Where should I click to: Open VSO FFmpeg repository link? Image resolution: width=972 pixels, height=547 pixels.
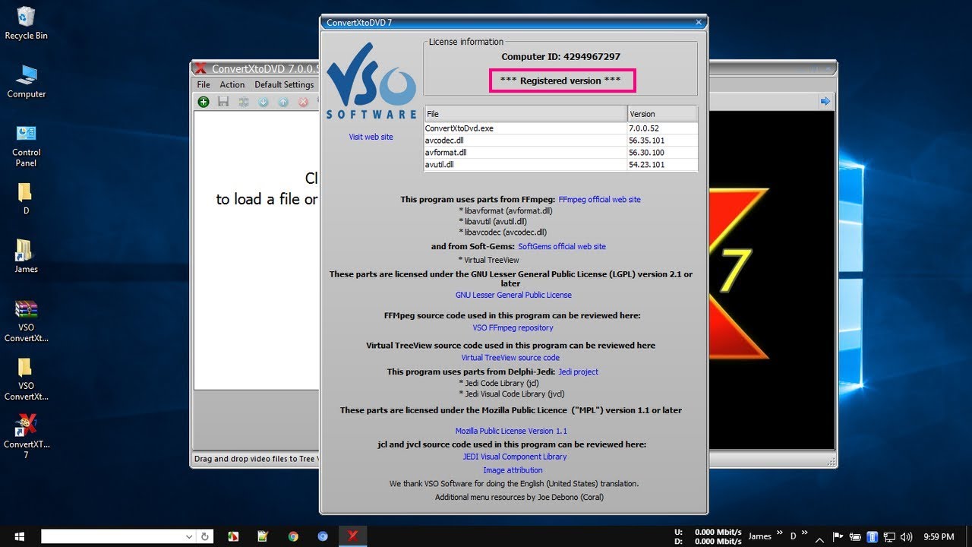point(513,327)
